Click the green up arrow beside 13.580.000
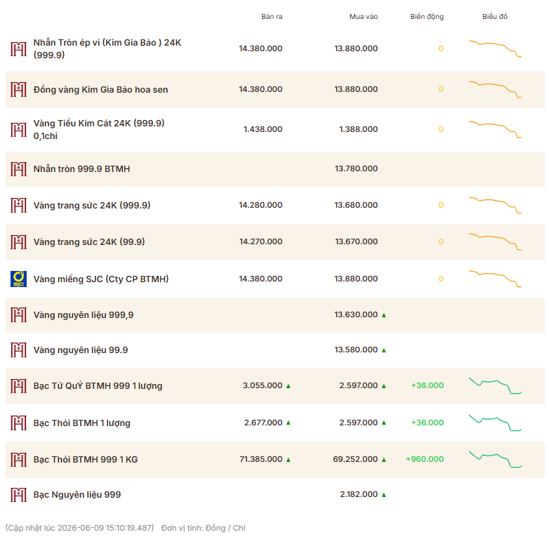The image size is (549, 537). click(384, 350)
